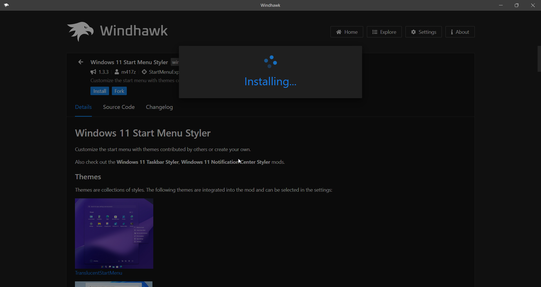Image resolution: width=541 pixels, height=287 pixels.
Task: Click the Windhawk hawk logo
Action: tap(81, 31)
